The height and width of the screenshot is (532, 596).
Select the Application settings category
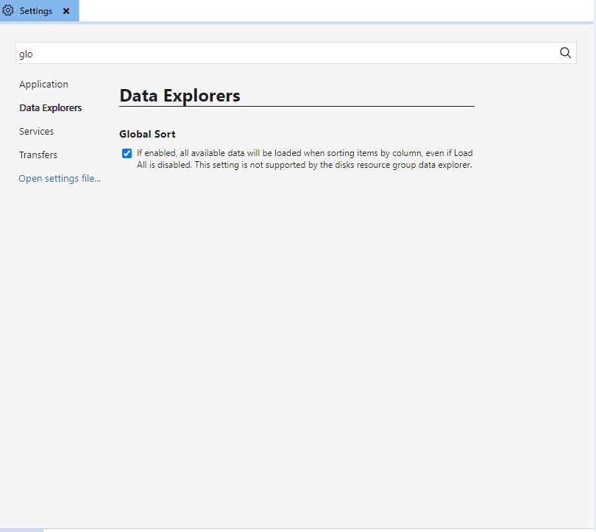(x=43, y=84)
